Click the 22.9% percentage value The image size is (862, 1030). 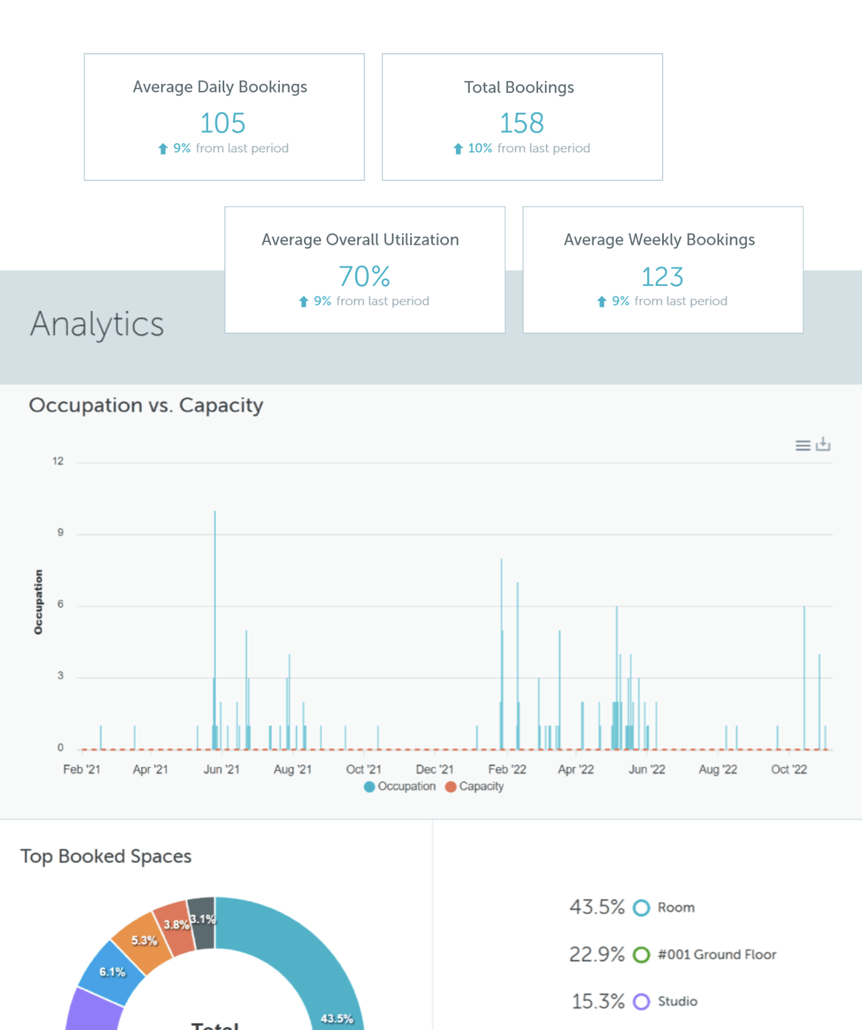[x=597, y=954]
